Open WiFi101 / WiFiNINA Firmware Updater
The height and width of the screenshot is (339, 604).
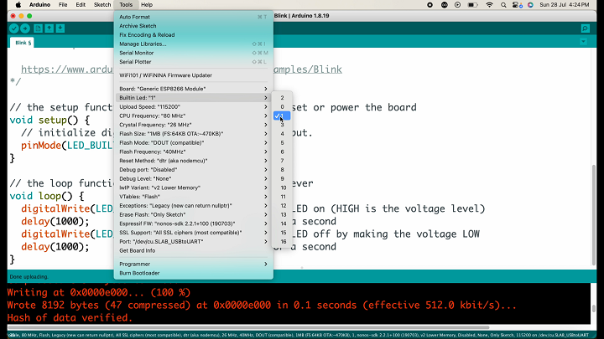click(194, 75)
